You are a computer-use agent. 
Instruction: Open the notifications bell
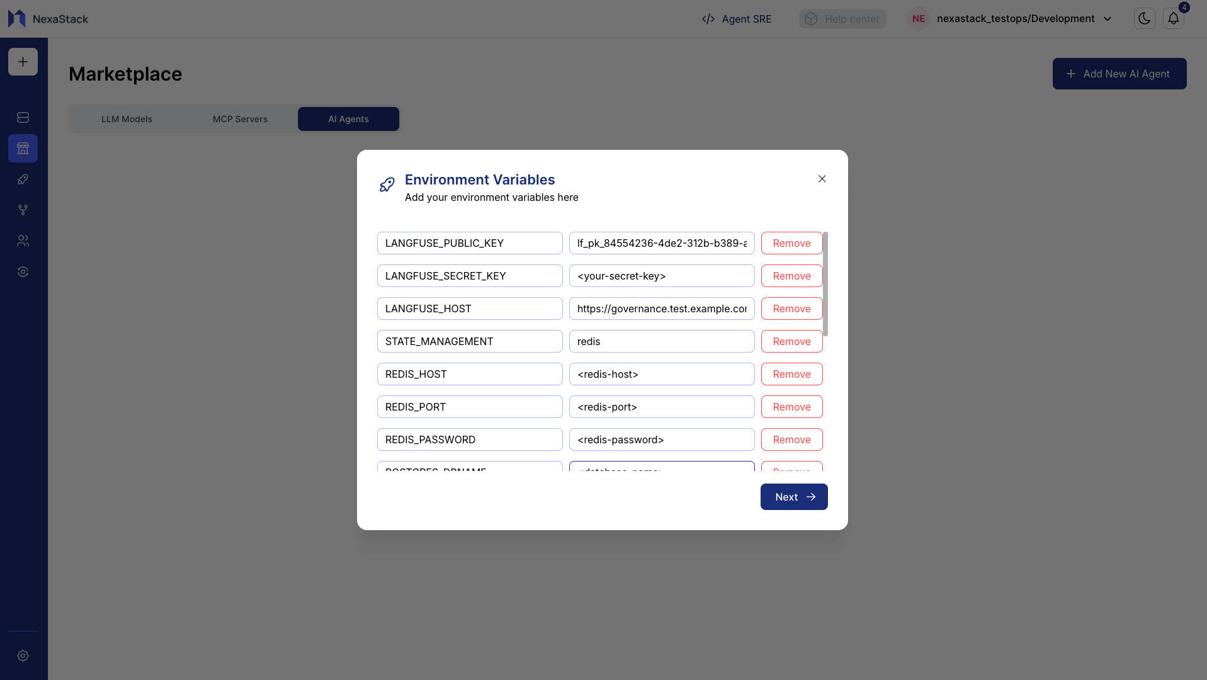(x=1173, y=18)
